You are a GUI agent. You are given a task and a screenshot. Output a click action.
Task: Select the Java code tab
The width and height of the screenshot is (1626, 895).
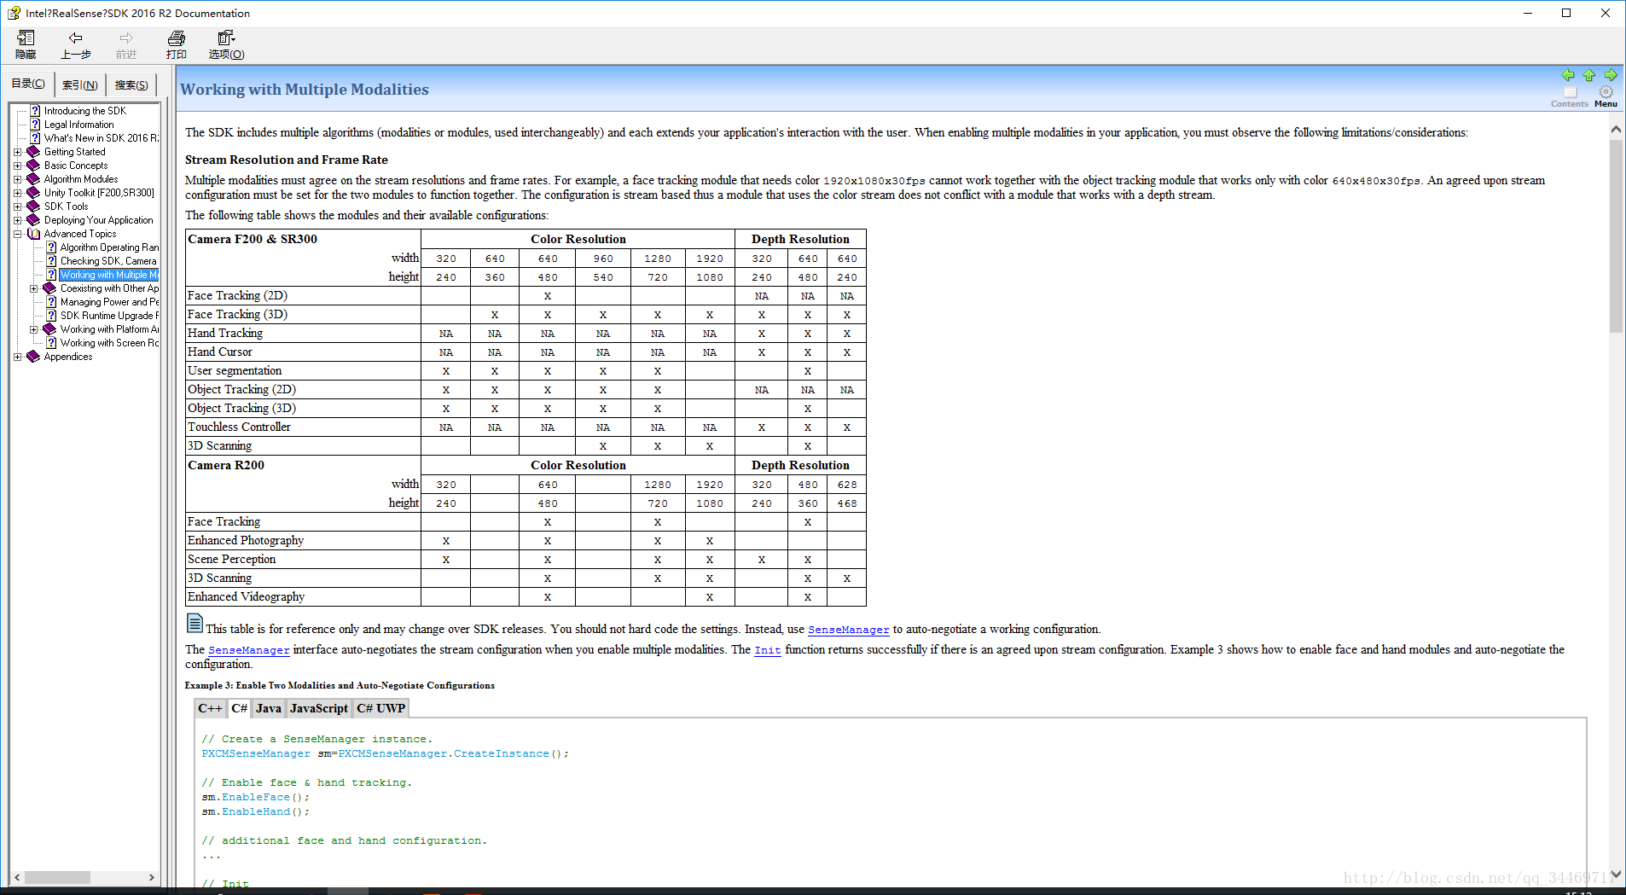tap(269, 708)
